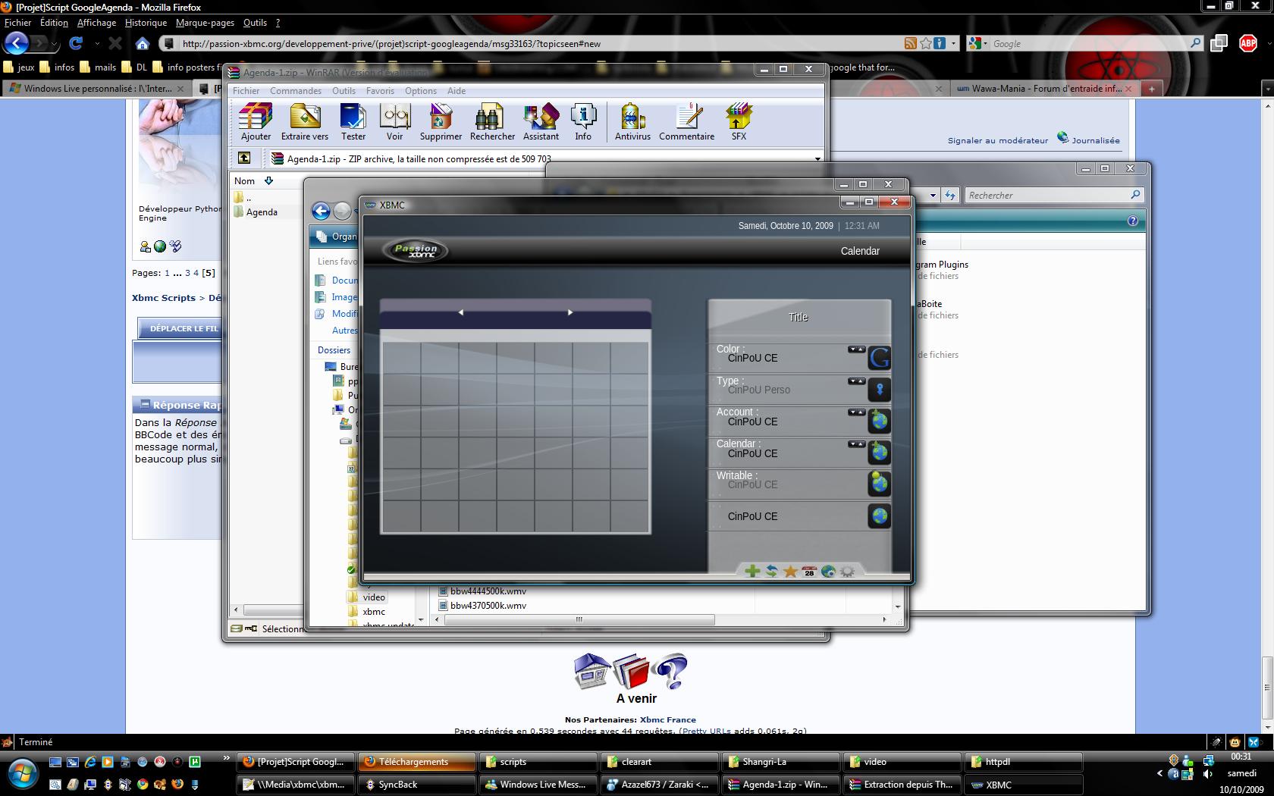Screen dimensions: 1274x796
Task: Click the globe icon in the Account row
Action: [x=879, y=421]
